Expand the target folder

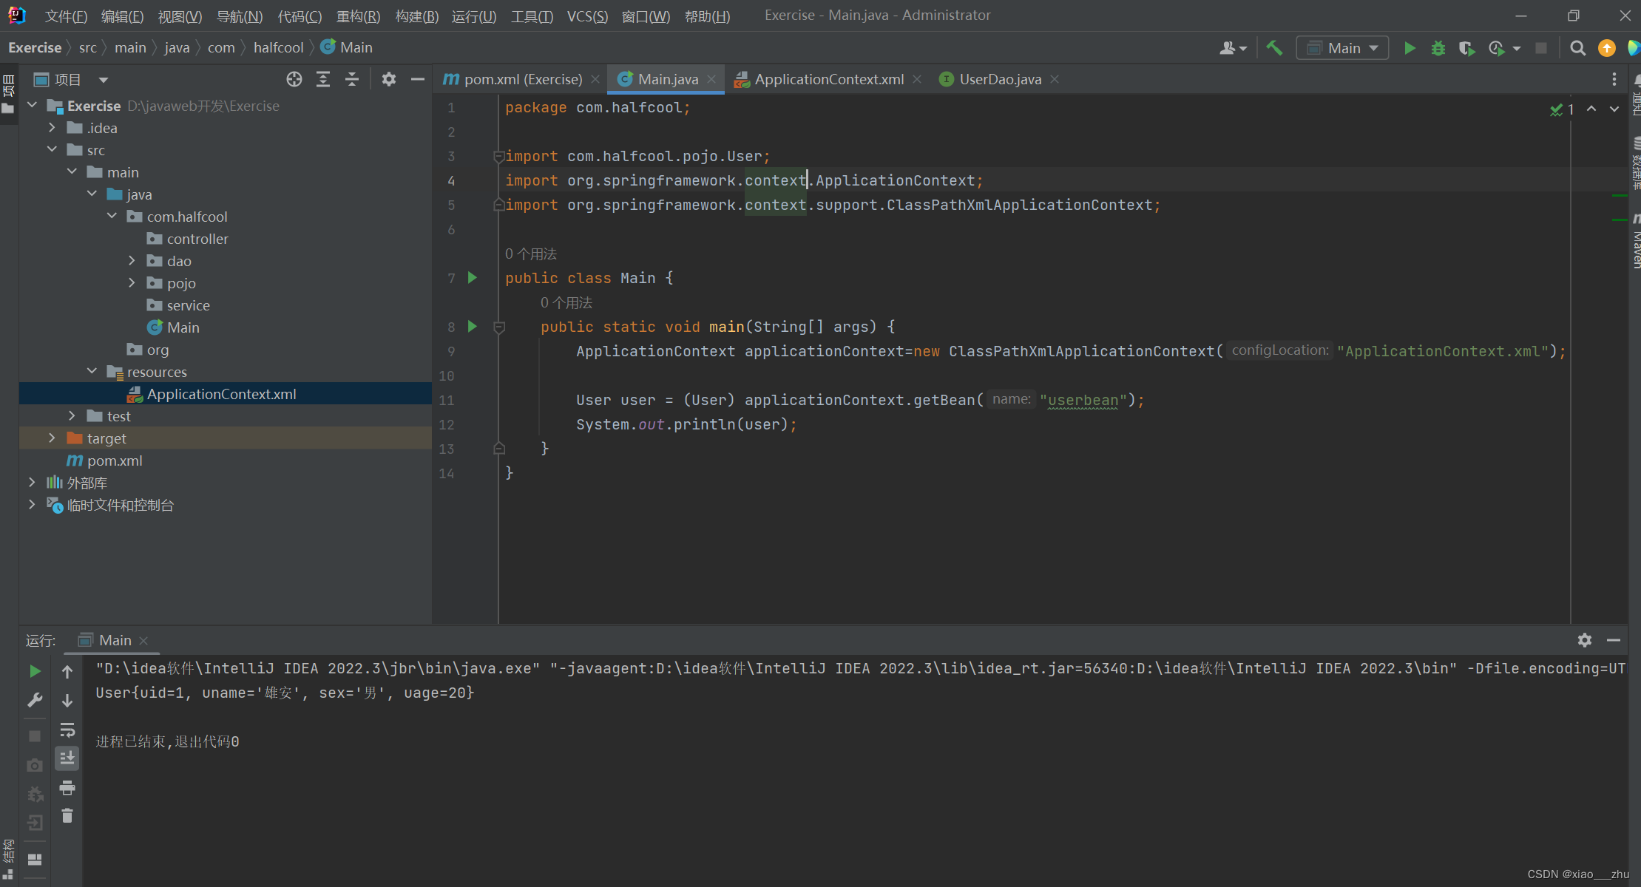pos(52,438)
